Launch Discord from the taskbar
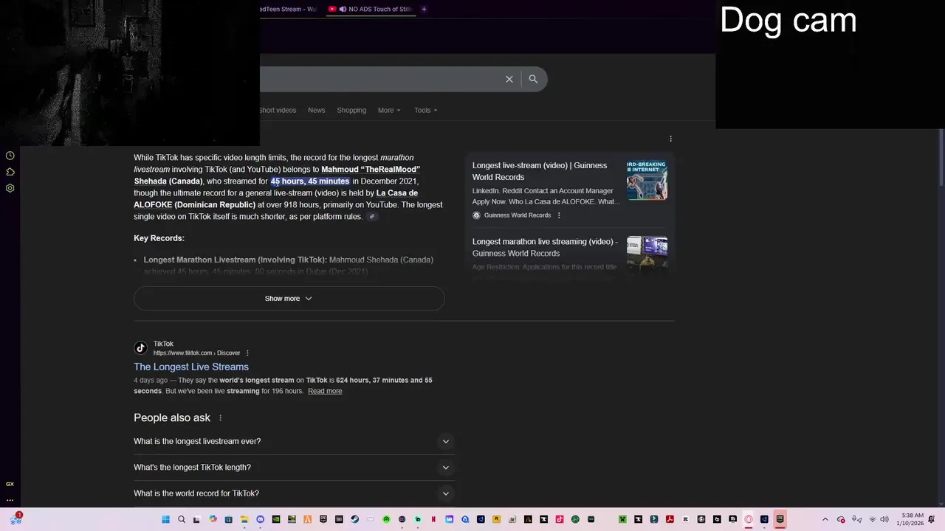This screenshot has height=531, width=945. tap(260, 519)
